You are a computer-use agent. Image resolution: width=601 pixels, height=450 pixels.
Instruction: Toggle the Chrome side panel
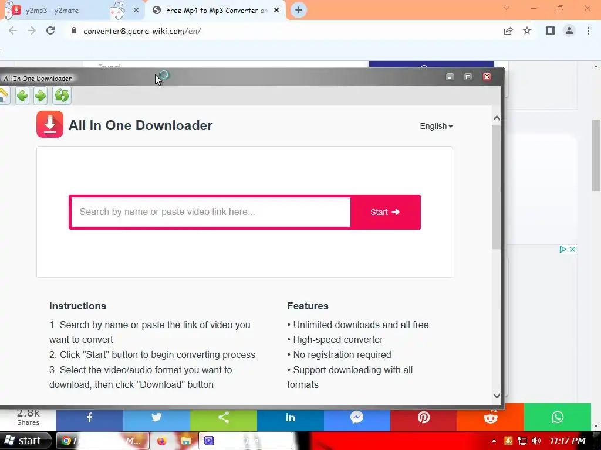(551, 30)
